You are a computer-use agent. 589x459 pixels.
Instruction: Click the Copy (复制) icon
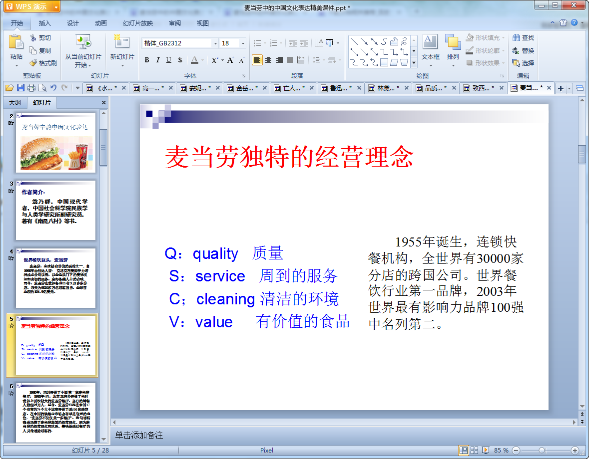pyautogui.click(x=33, y=50)
